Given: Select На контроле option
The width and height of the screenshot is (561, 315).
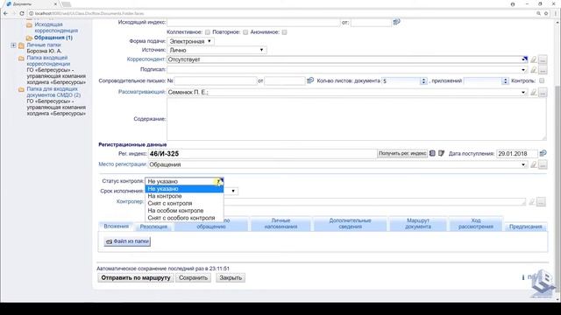Looking at the screenshot, I should coord(184,196).
